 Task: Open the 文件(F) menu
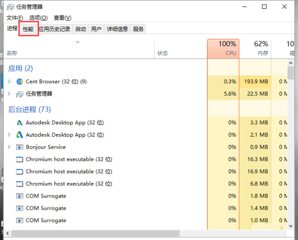(x=15, y=18)
